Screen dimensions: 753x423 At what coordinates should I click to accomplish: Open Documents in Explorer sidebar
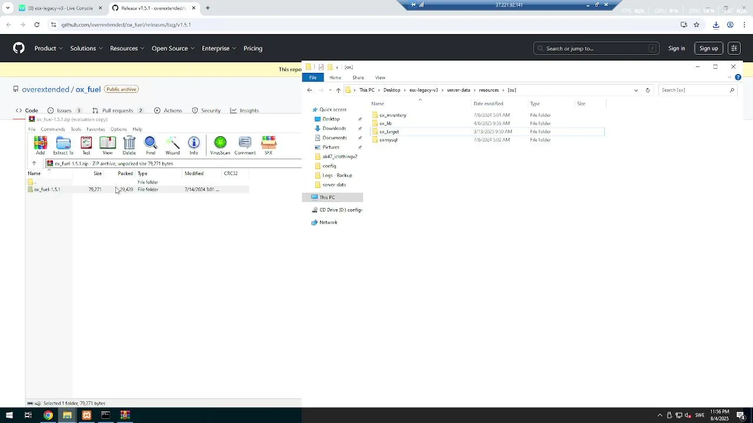(334, 137)
